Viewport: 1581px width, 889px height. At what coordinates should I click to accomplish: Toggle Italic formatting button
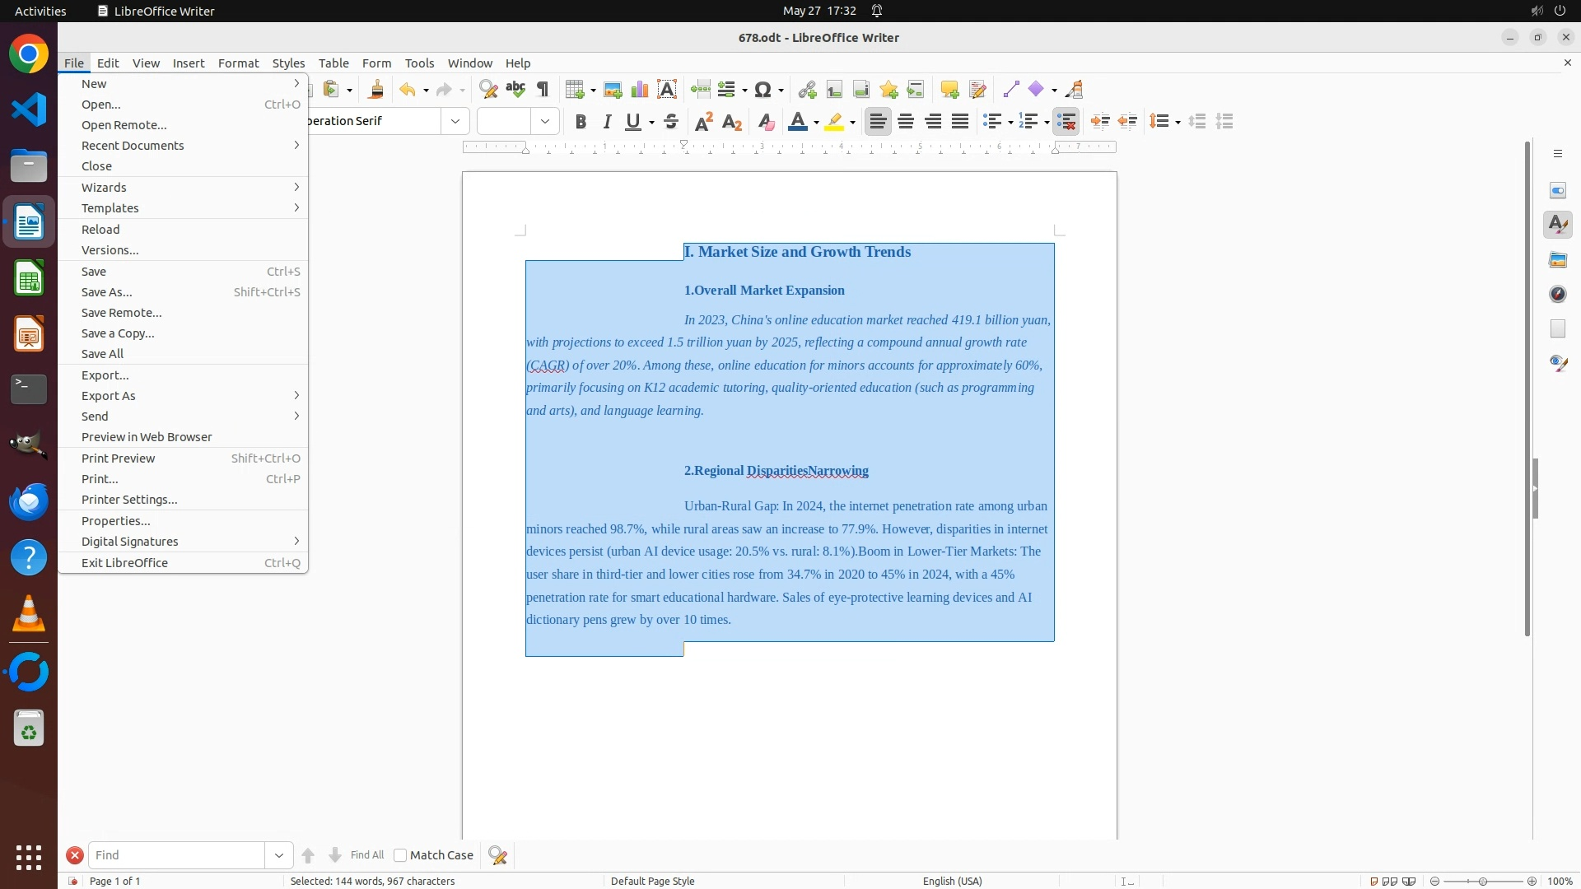[608, 122]
